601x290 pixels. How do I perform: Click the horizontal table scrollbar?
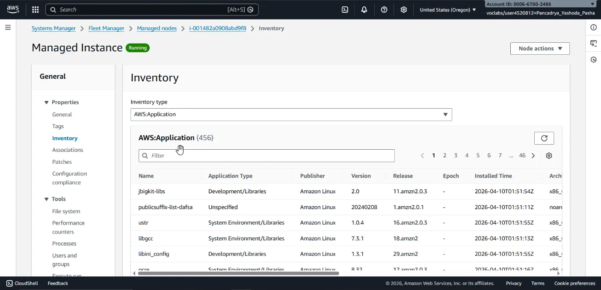[238, 273]
